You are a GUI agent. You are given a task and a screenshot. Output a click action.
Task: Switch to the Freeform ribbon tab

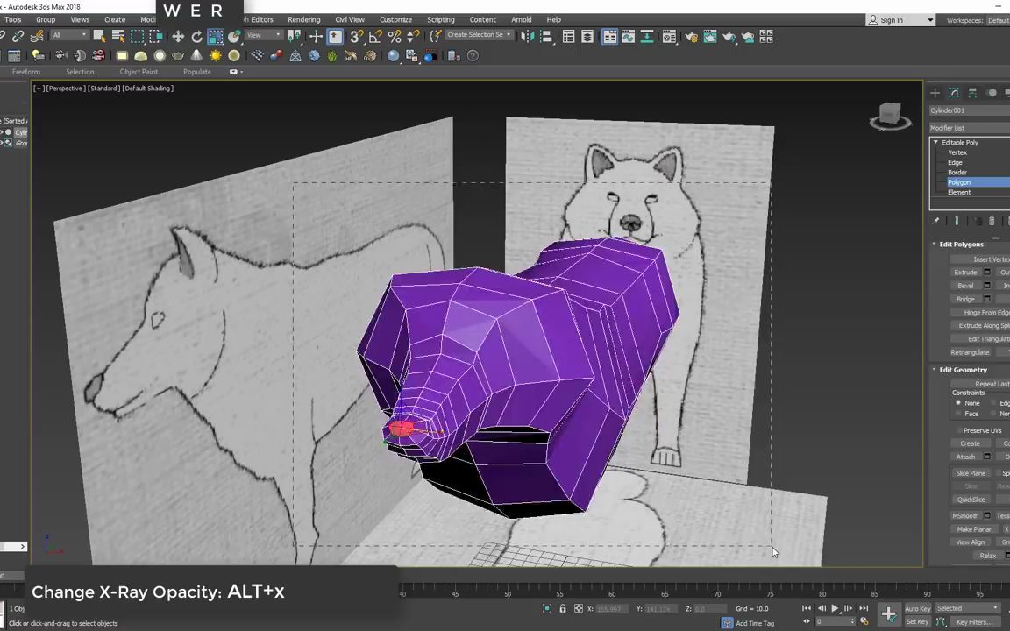coord(25,71)
